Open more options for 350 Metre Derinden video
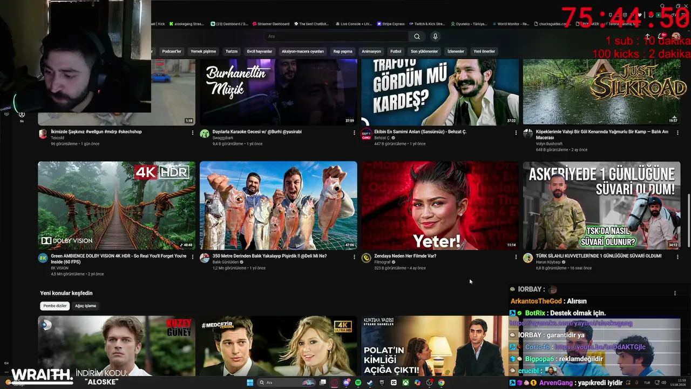Viewport: 691px width, 389px height. (x=354, y=257)
